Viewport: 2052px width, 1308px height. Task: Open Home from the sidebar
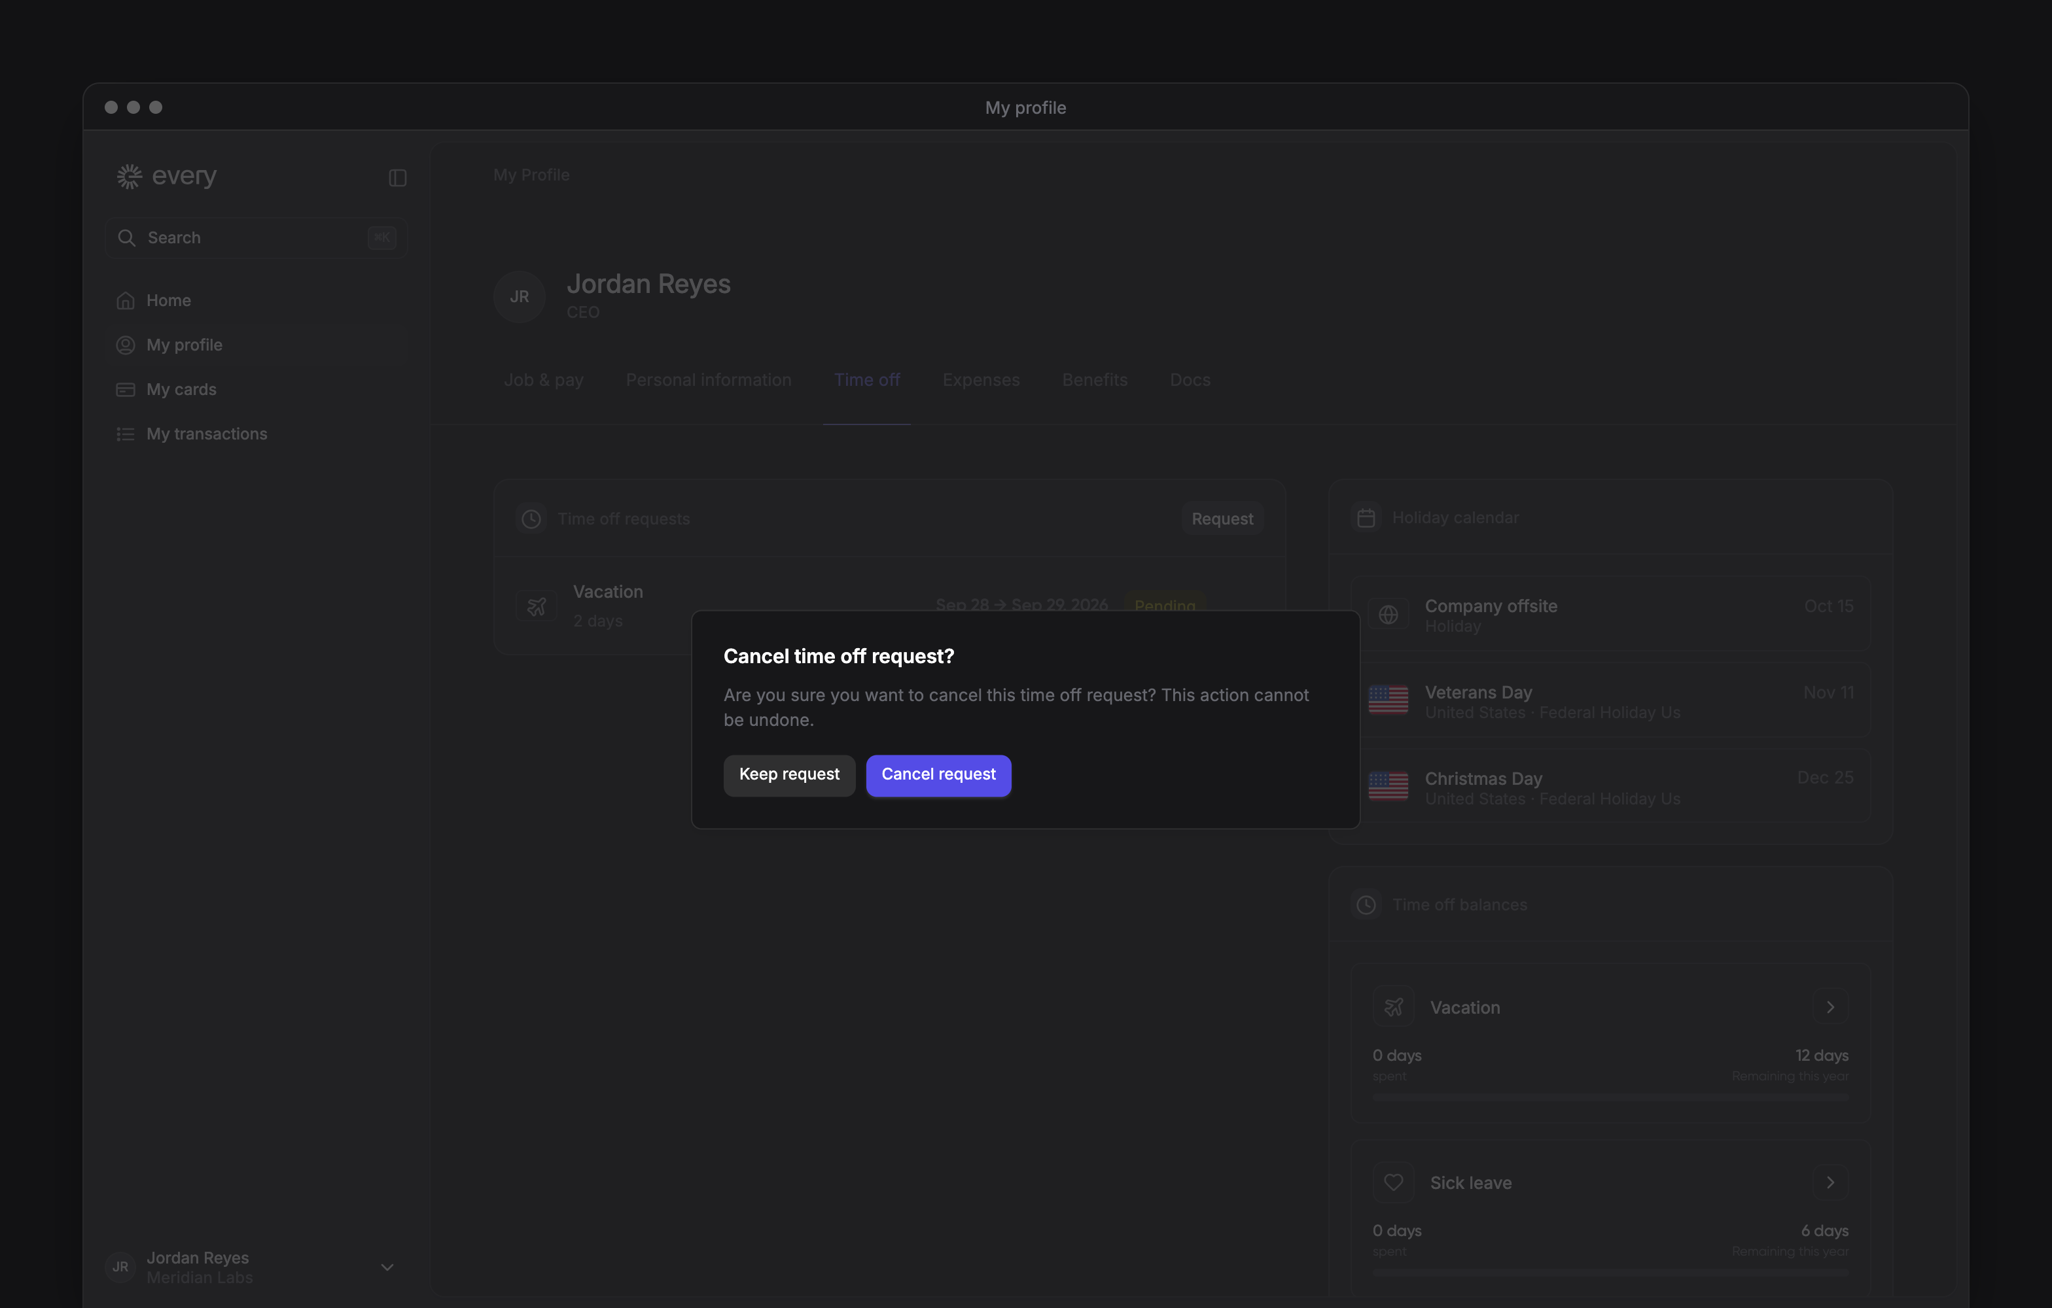256,301
